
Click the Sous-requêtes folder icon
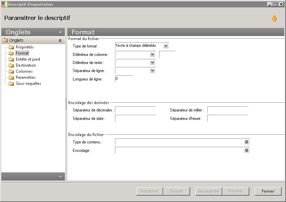11,83
